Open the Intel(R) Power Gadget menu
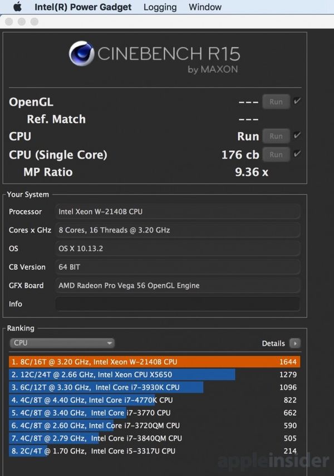This screenshot has width=334, height=476. [x=83, y=7]
